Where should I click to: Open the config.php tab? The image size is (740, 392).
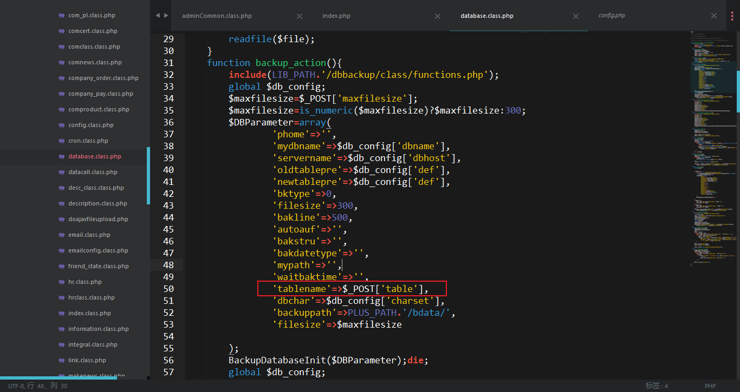[612, 16]
